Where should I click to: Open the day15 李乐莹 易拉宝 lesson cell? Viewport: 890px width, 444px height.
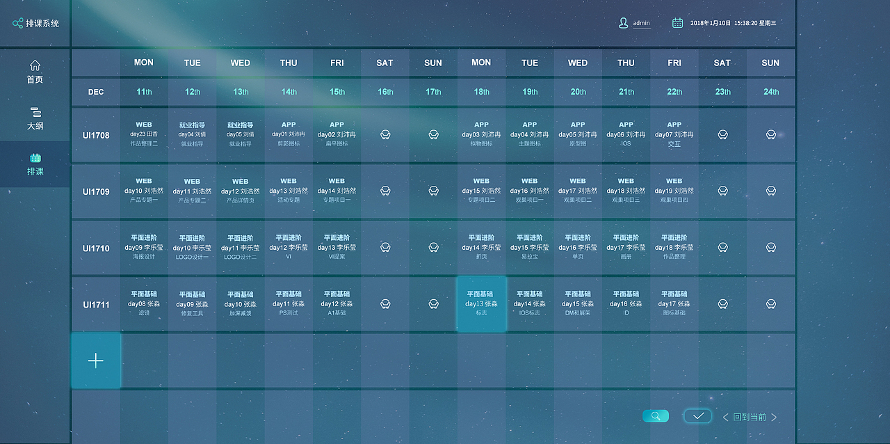530,247
